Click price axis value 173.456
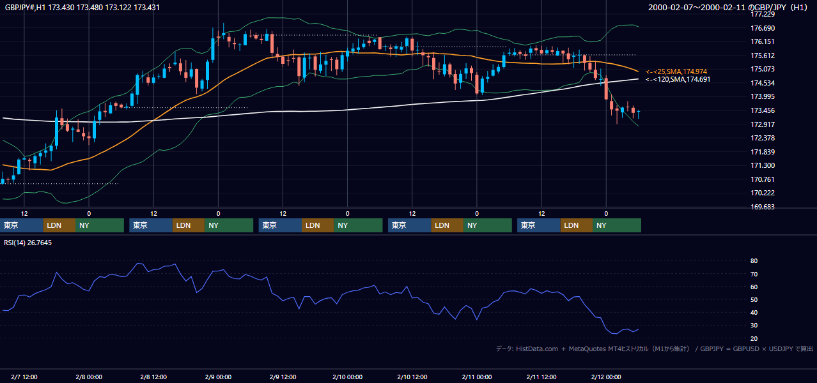 (x=763, y=111)
